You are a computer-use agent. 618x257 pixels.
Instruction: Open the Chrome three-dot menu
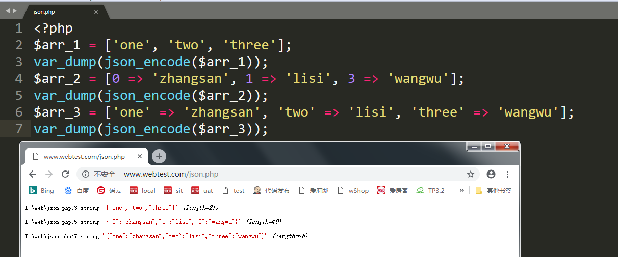(x=507, y=174)
